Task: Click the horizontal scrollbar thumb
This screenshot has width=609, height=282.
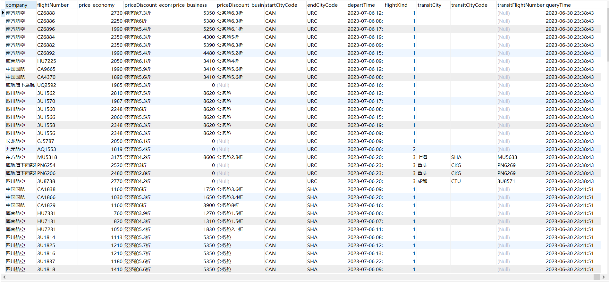Action: [x=597, y=277]
